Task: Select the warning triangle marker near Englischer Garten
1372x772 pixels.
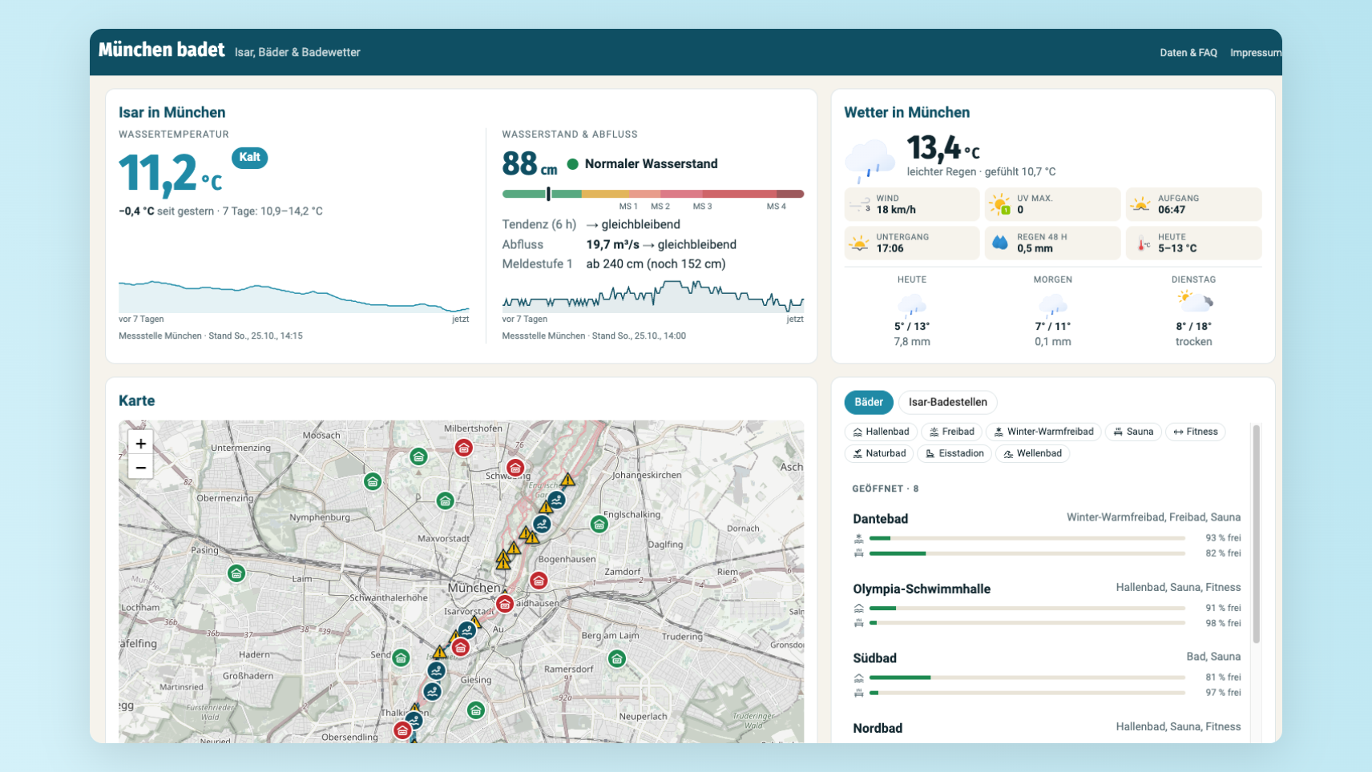Action: point(567,480)
